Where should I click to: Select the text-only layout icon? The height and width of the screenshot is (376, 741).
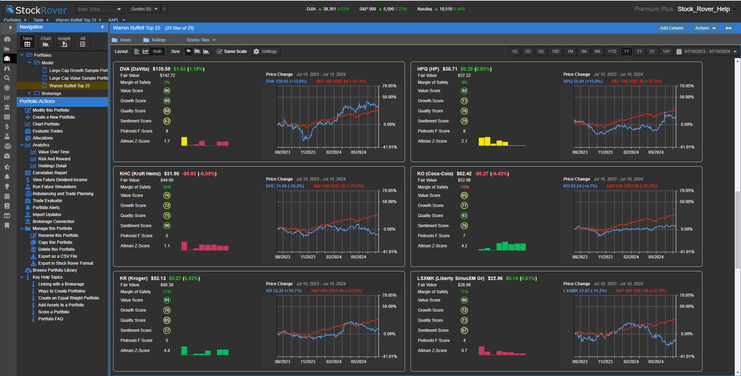click(x=137, y=51)
